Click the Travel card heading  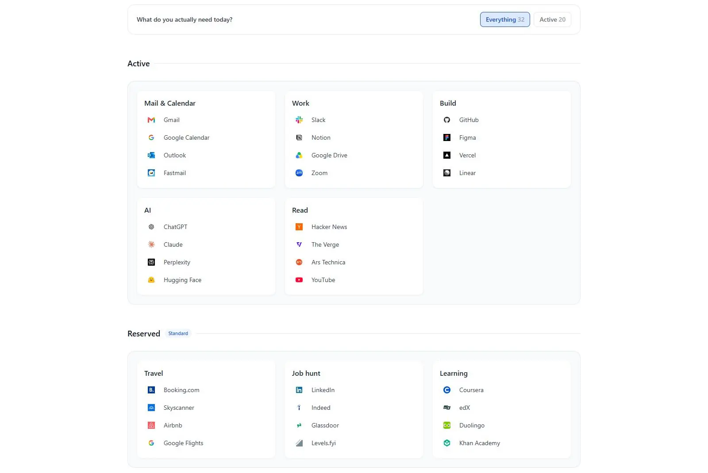coord(154,373)
